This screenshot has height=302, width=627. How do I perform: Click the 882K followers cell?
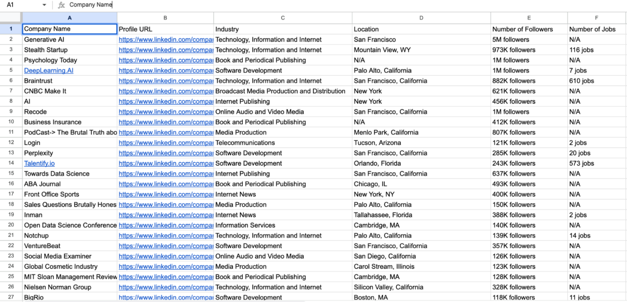(529, 81)
